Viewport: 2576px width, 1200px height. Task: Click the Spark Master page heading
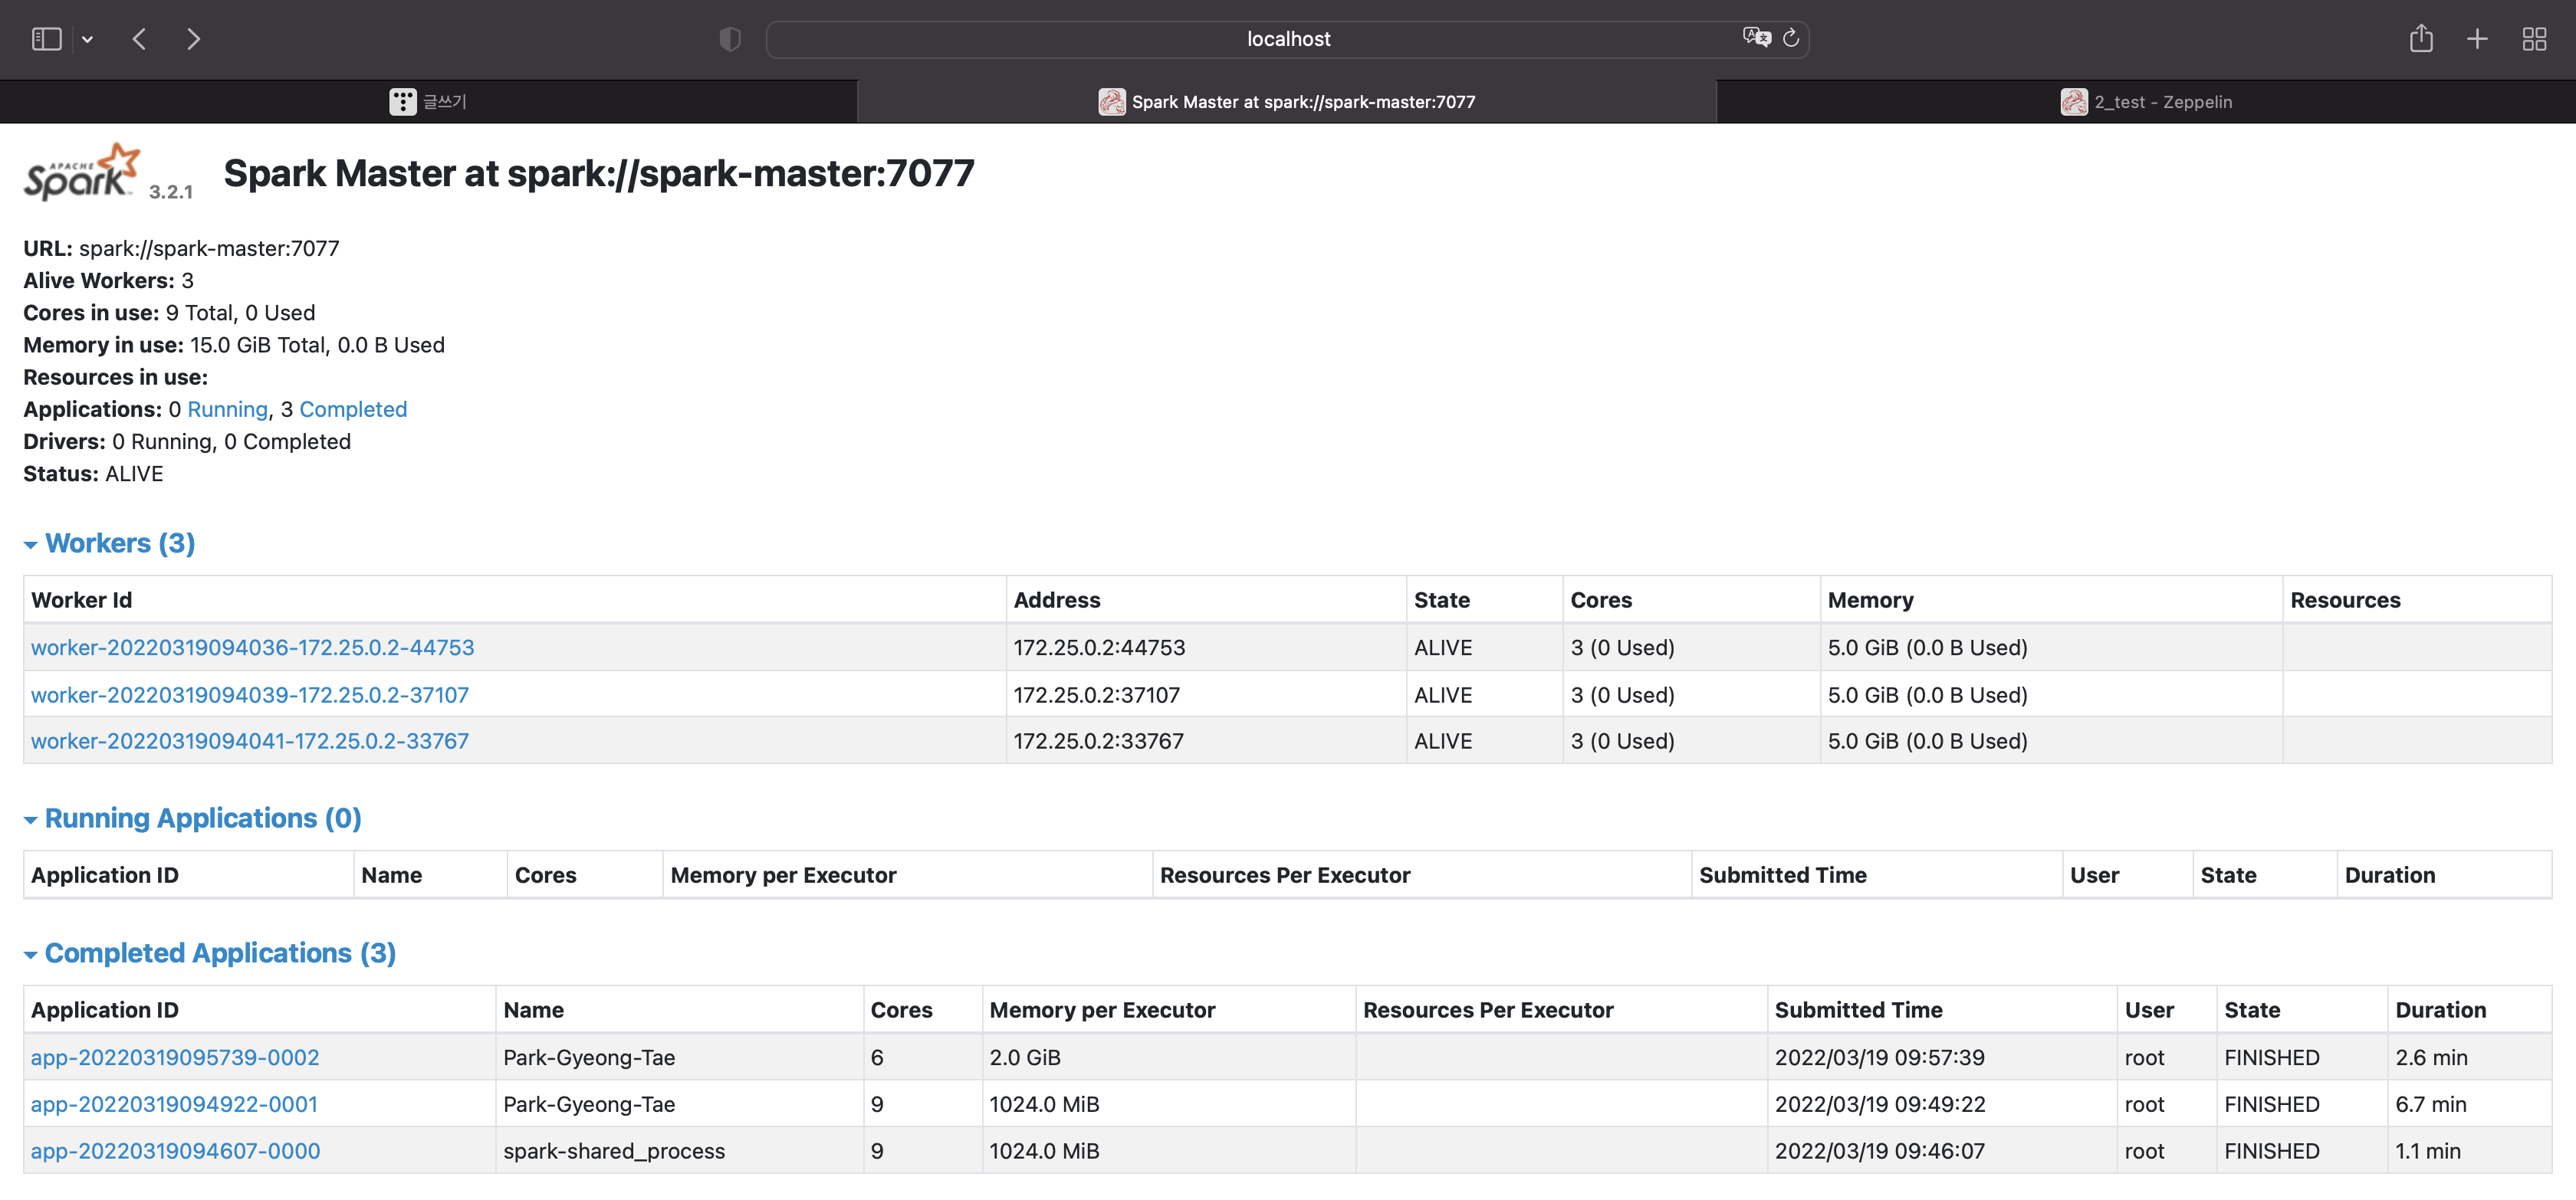coord(599,173)
